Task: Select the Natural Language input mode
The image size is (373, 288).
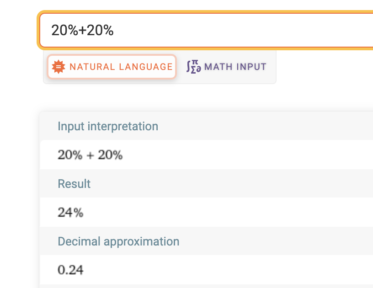Action: pos(112,67)
